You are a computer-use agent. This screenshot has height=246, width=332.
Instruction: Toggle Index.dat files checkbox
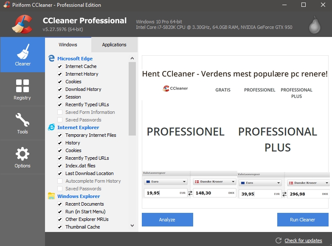click(x=60, y=166)
